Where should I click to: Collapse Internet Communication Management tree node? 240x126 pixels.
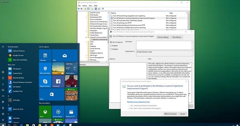point(86,37)
